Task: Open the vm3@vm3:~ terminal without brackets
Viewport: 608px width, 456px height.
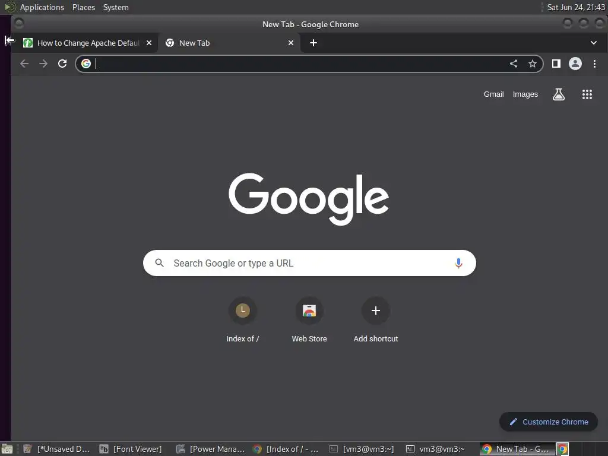Action: [436, 449]
